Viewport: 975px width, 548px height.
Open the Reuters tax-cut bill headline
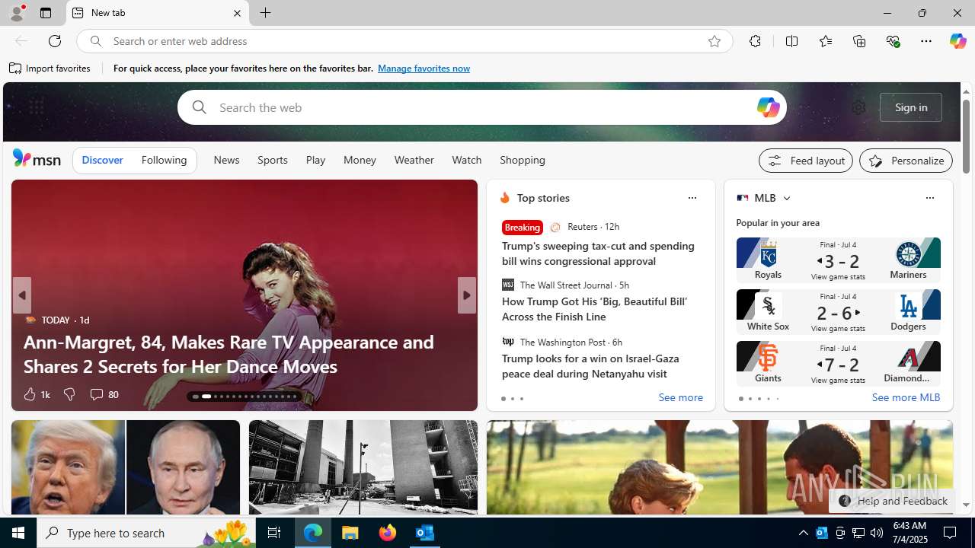pos(598,253)
